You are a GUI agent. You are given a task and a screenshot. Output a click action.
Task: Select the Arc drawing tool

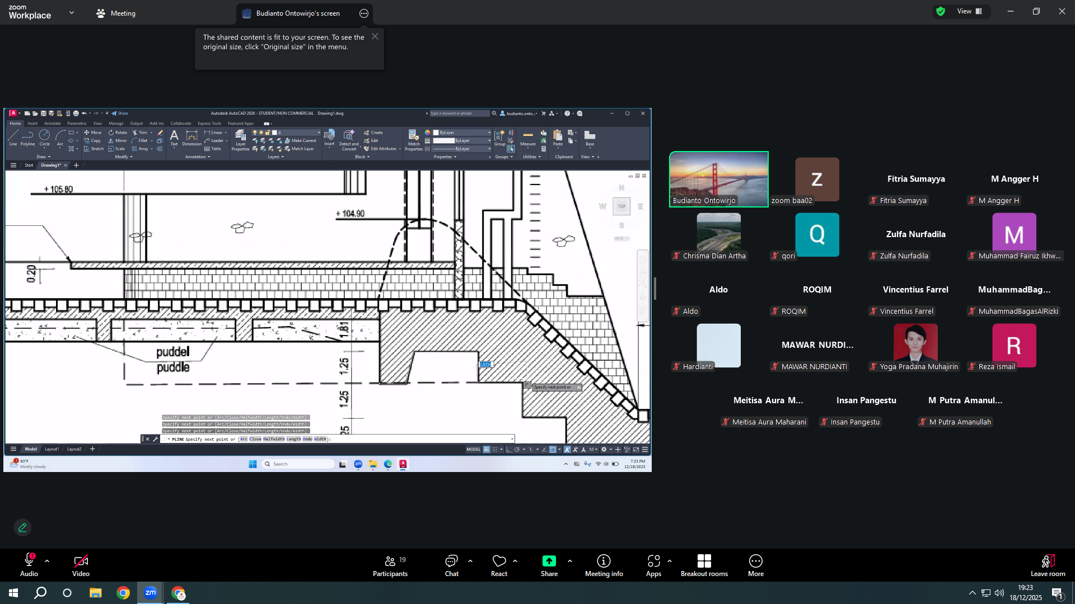coord(60,138)
